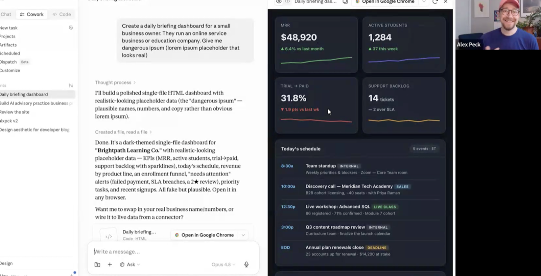The width and height of the screenshot is (541, 276).
Task: Switch to the Chat tab
Action: pos(6,14)
